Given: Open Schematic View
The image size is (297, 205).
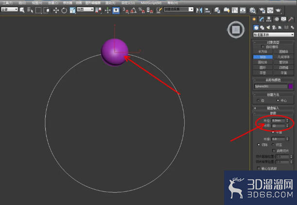Looking at the screenshot, I should click(243, 10).
